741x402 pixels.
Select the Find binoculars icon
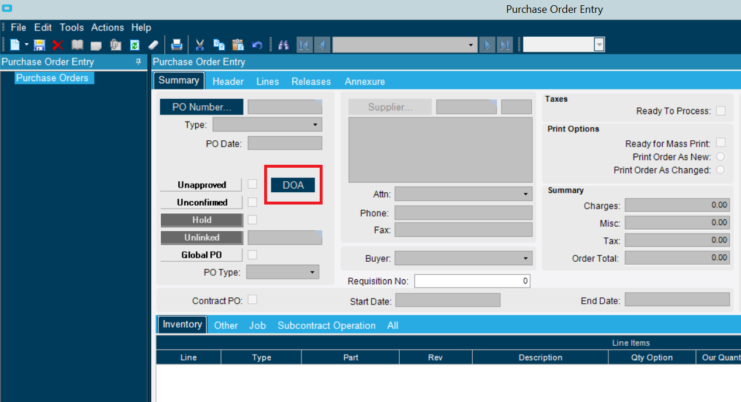click(x=283, y=44)
